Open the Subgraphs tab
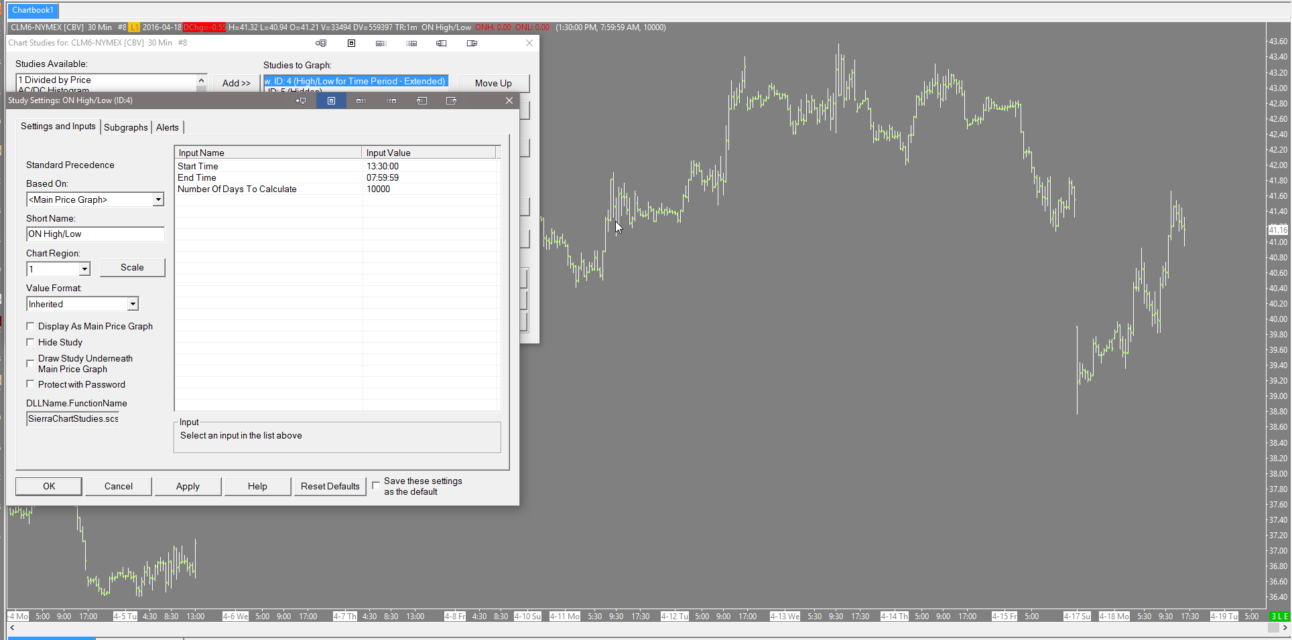Screen dimensions: 1292x640 point(126,127)
